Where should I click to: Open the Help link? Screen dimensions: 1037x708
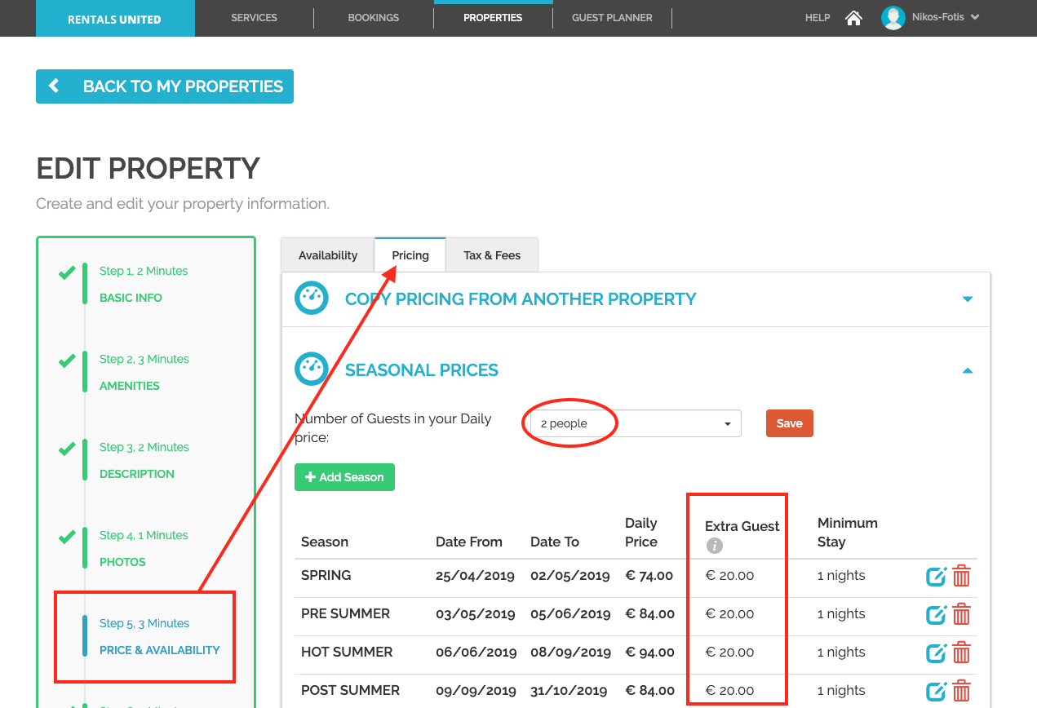click(x=818, y=18)
